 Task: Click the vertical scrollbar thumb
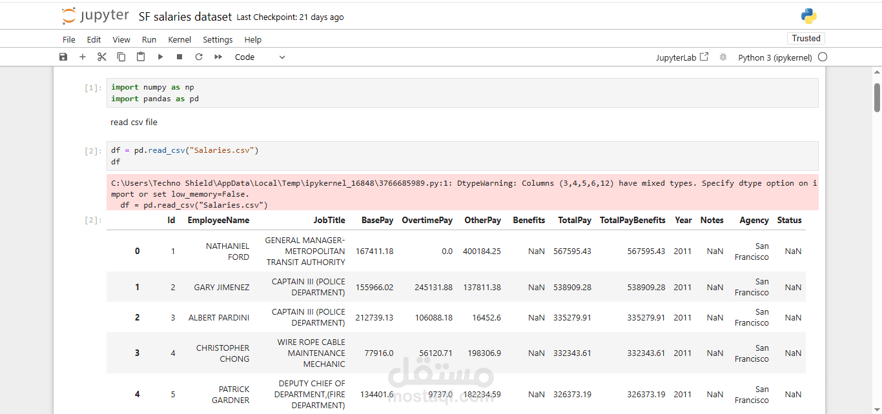coord(877,97)
